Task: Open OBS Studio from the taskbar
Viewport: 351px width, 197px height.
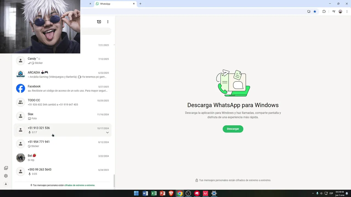Action: tap(188, 193)
